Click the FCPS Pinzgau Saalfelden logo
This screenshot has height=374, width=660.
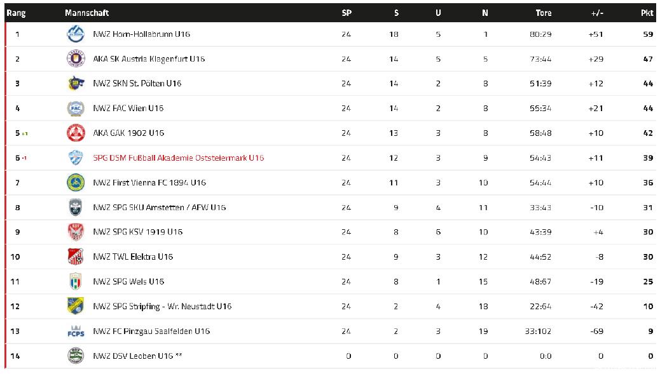coord(76,331)
